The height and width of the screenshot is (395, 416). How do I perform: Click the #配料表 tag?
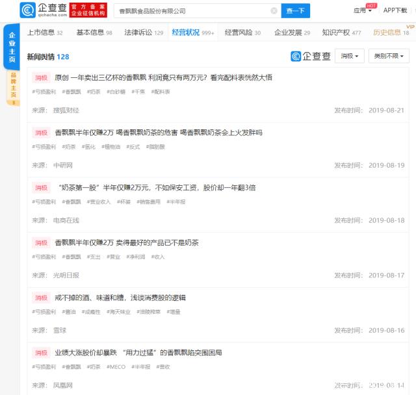(x=161, y=92)
